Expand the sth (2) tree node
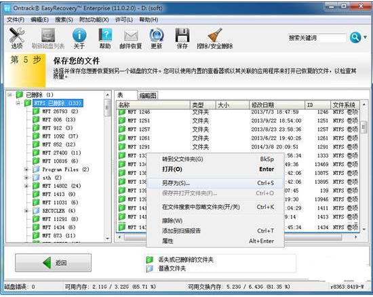The height and width of the screenshot is (297, 373). click(x=26, y=178)
